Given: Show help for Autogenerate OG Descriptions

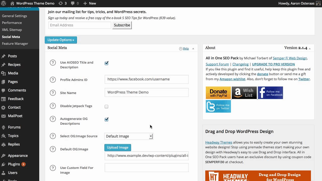Looking at the screenshot, I should [x=53, y=119].
